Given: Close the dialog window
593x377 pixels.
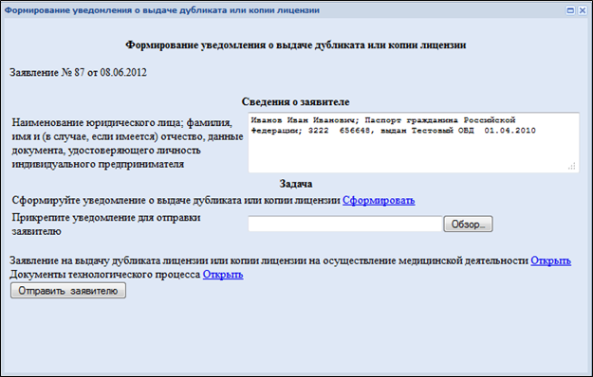Looking at the screenshot, I should [x=583, y=10].
